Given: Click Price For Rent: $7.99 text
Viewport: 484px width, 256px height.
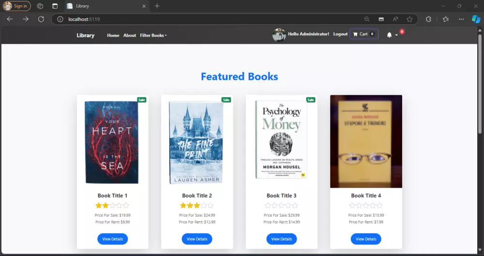Looking at the screenshot, I should click(366, 222).
